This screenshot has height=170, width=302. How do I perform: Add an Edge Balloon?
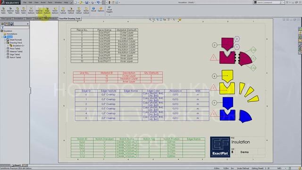click(x=47, y=10)
